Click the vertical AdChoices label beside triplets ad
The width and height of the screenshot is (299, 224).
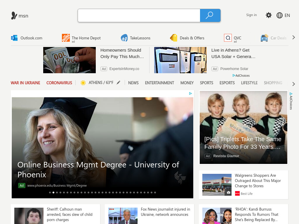291,101
